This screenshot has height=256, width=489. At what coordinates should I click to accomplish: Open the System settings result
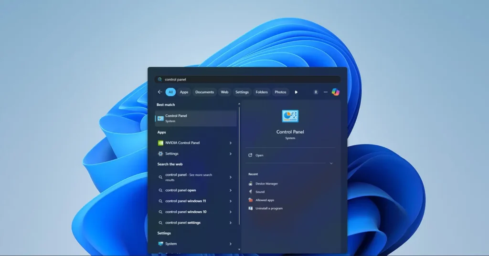(196, 244)
